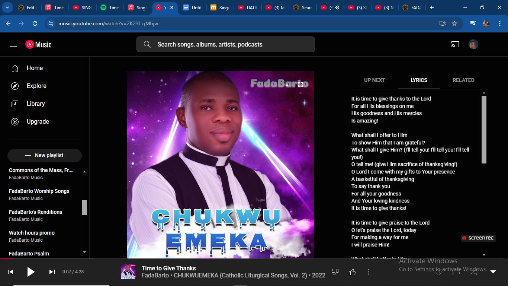This screenshot has height=286, width=508.
Task: Click lyrics scroll-up arrow
Action: (x=484, y=93)
